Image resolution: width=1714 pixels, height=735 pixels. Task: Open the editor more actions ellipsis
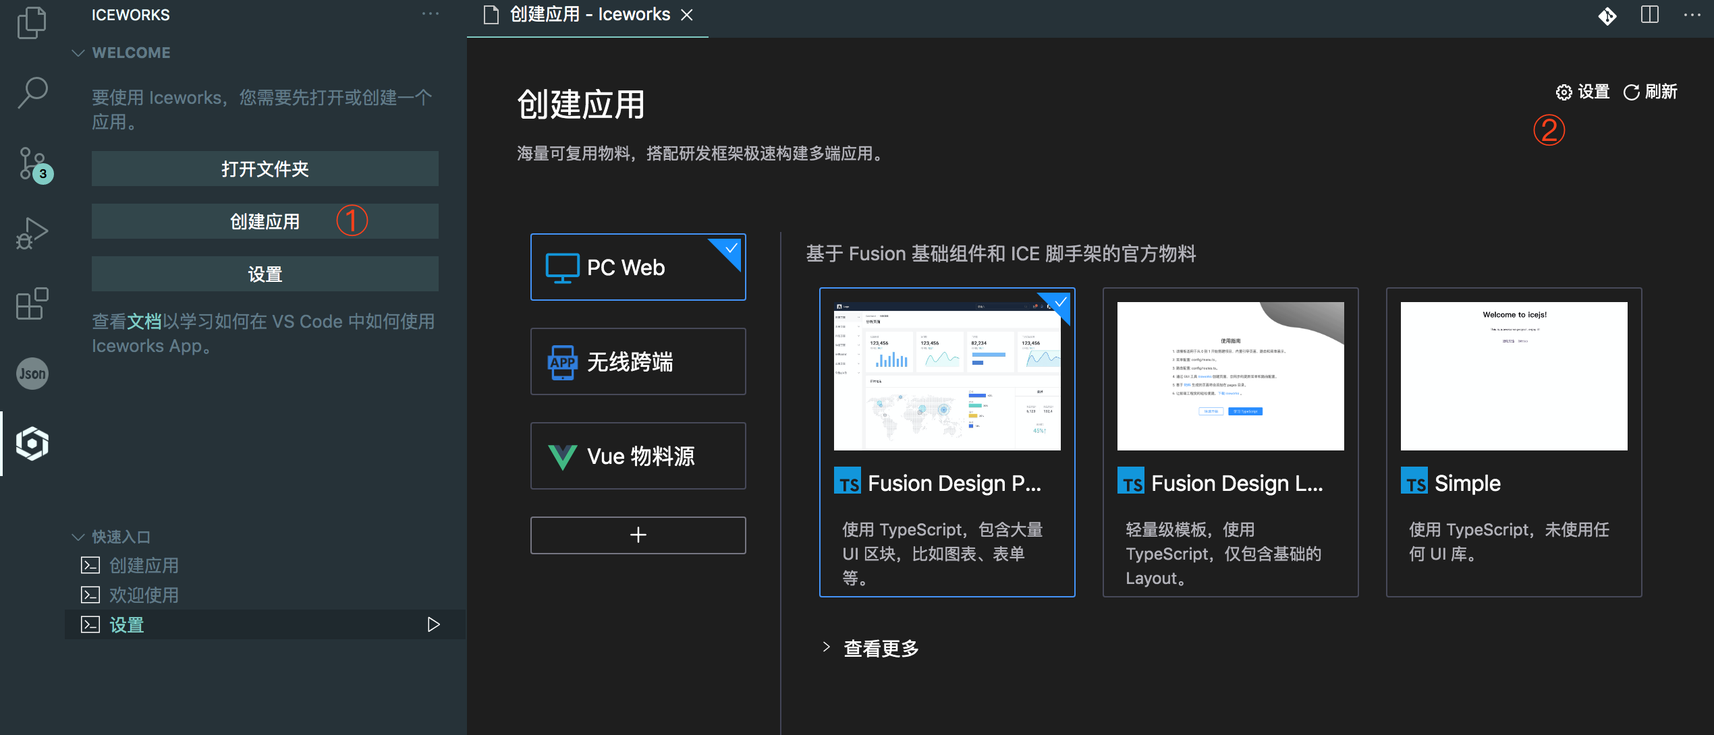point(1692,15)
